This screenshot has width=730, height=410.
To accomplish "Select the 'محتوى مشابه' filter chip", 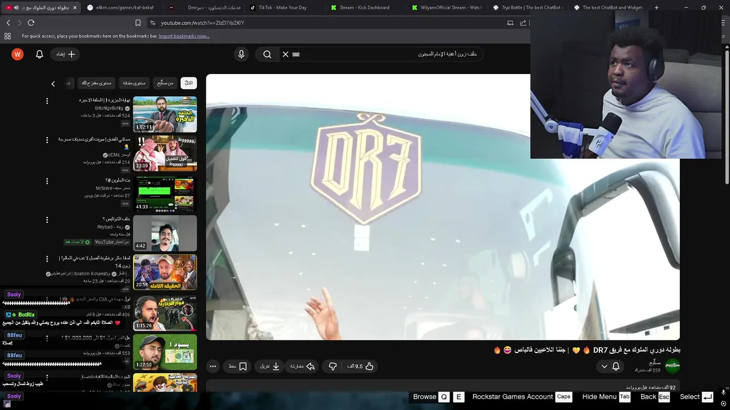I will point(134,83).
